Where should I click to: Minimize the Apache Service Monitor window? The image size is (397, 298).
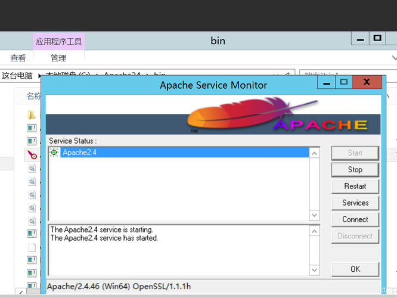click(327, 82)
